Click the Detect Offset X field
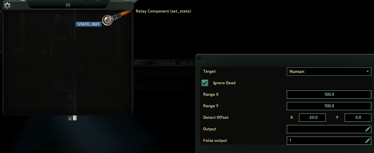Viewport: 374px width, 153px height. (312, 117)
